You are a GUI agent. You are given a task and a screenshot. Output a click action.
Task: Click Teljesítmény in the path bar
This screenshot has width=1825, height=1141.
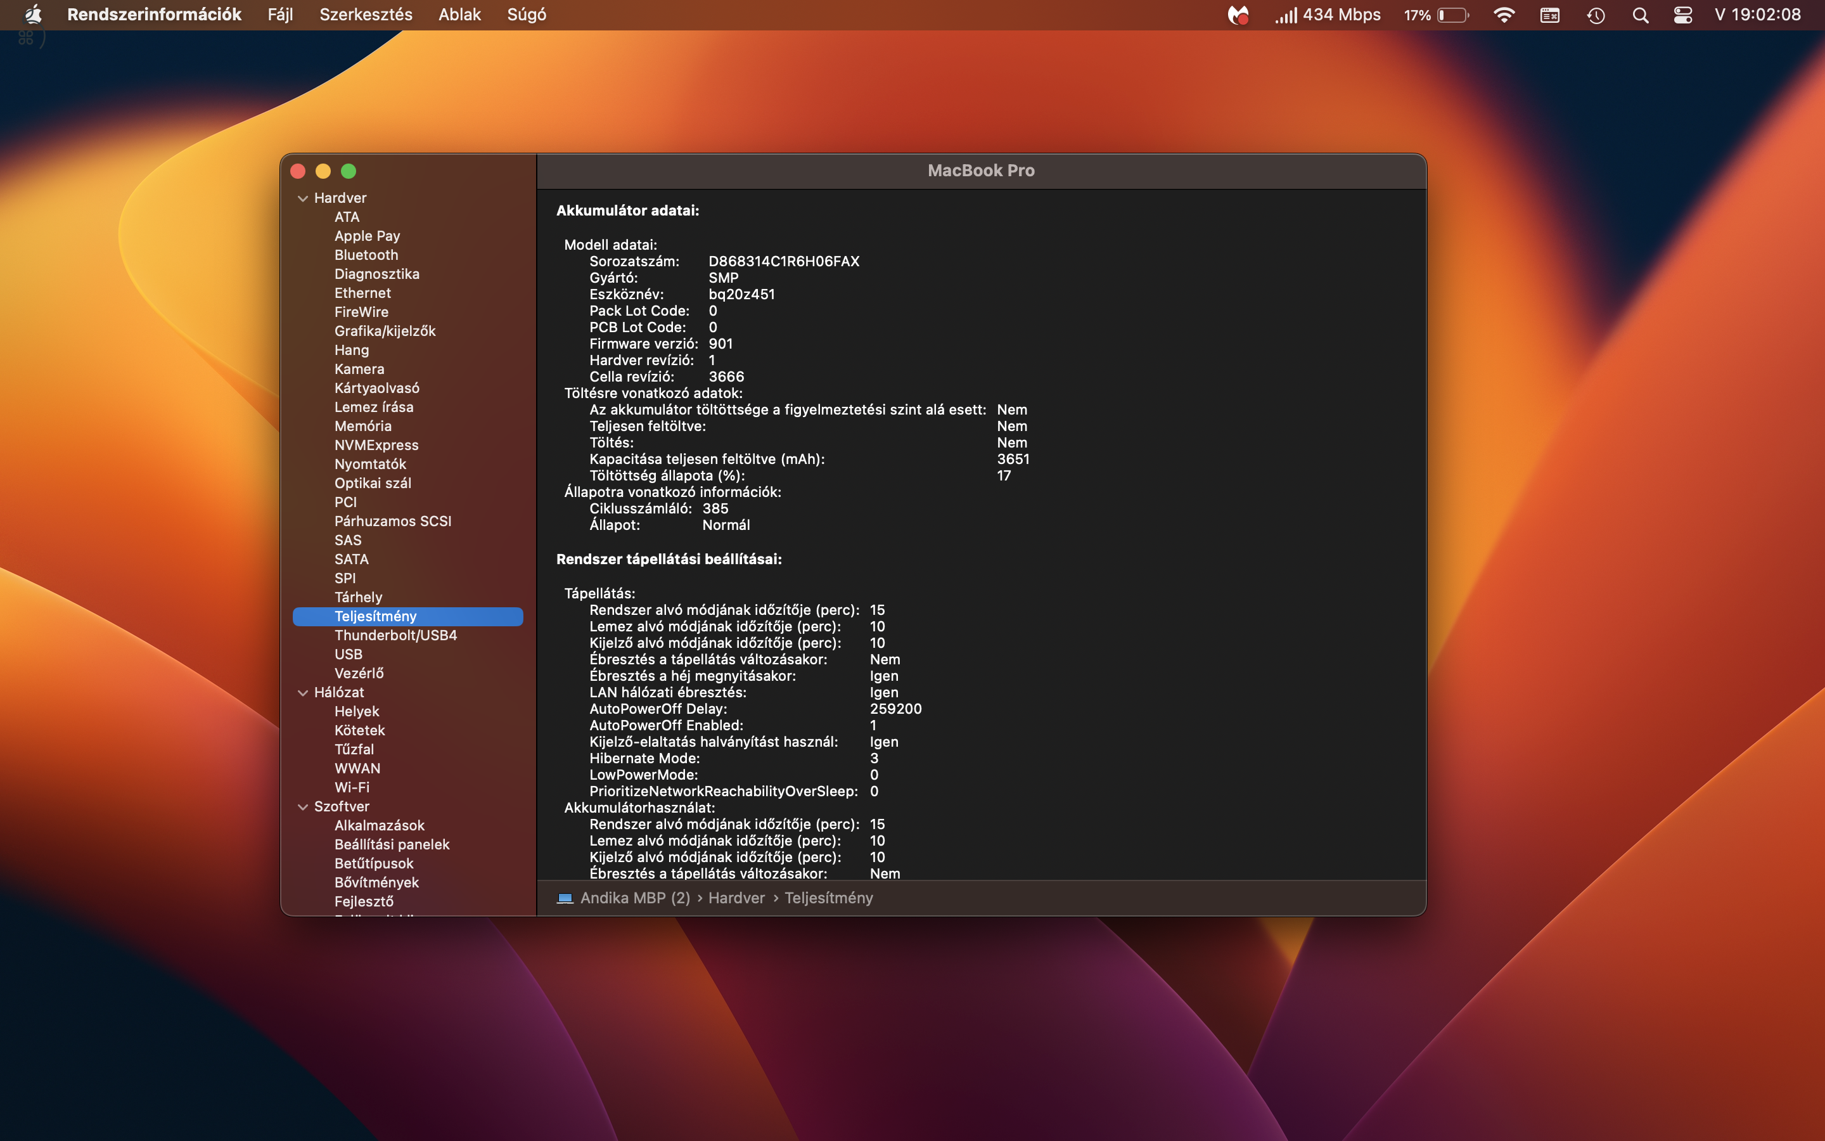pos(829,898)
